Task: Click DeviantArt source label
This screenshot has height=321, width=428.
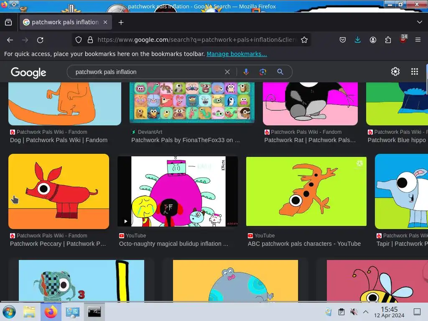Action: click(150, 132)
